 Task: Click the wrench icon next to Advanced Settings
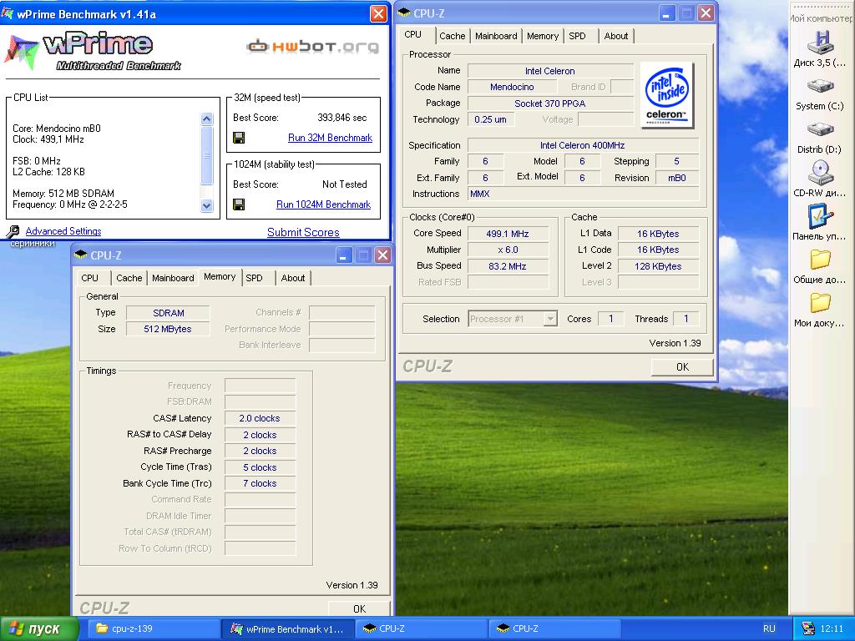(13, 232)
